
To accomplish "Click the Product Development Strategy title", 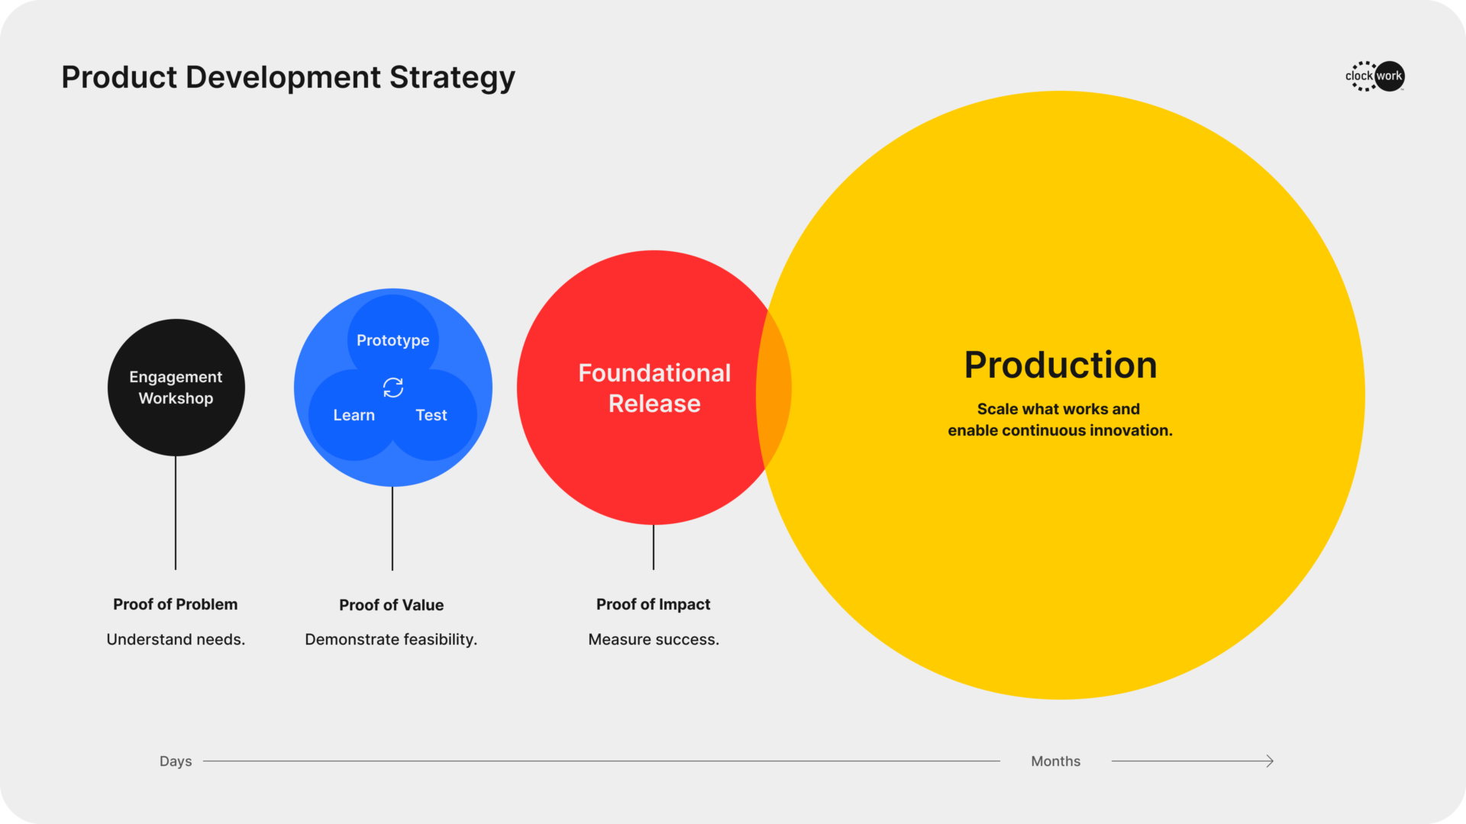I will (x=288, y=77).
